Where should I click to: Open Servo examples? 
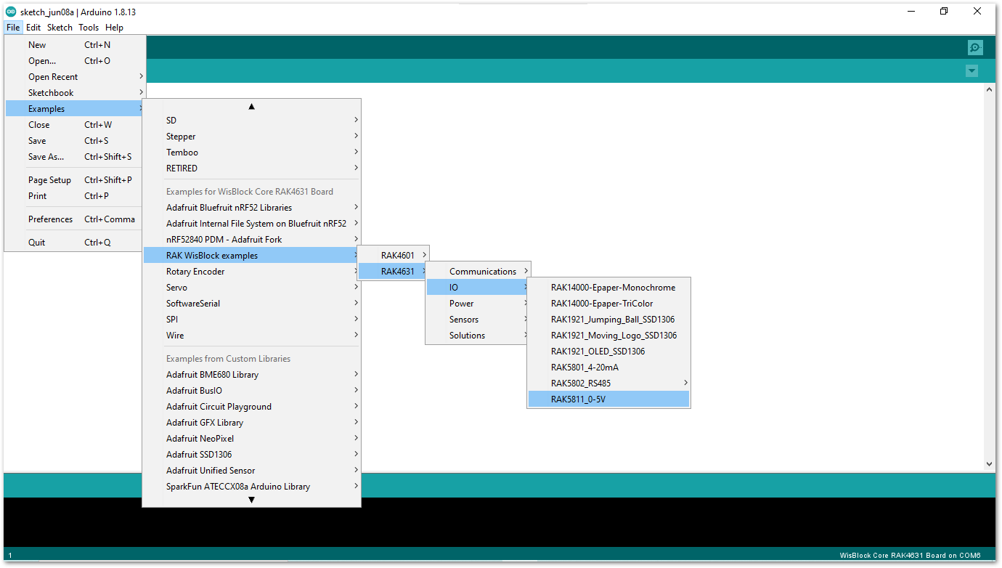251,288
